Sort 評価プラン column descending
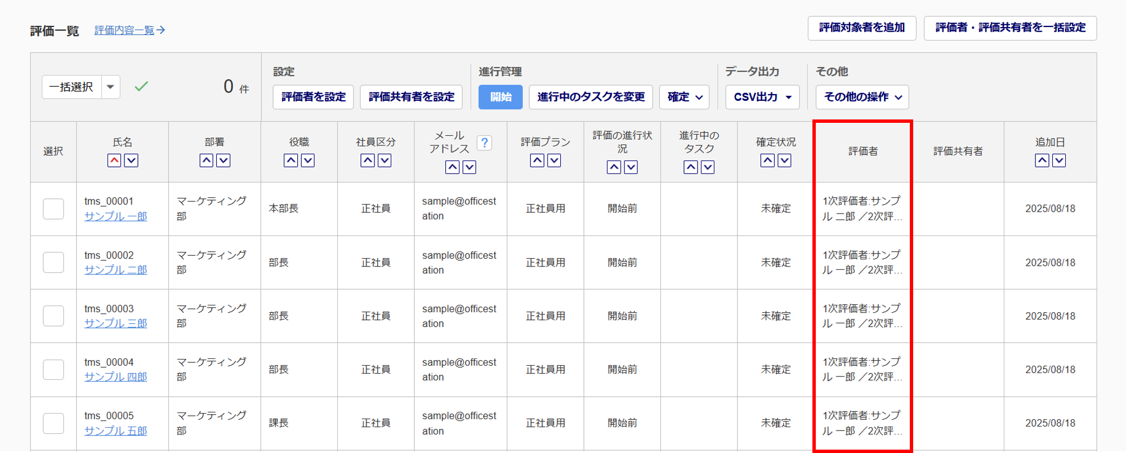The image size is (1126, 453). [x=555, y=161]
